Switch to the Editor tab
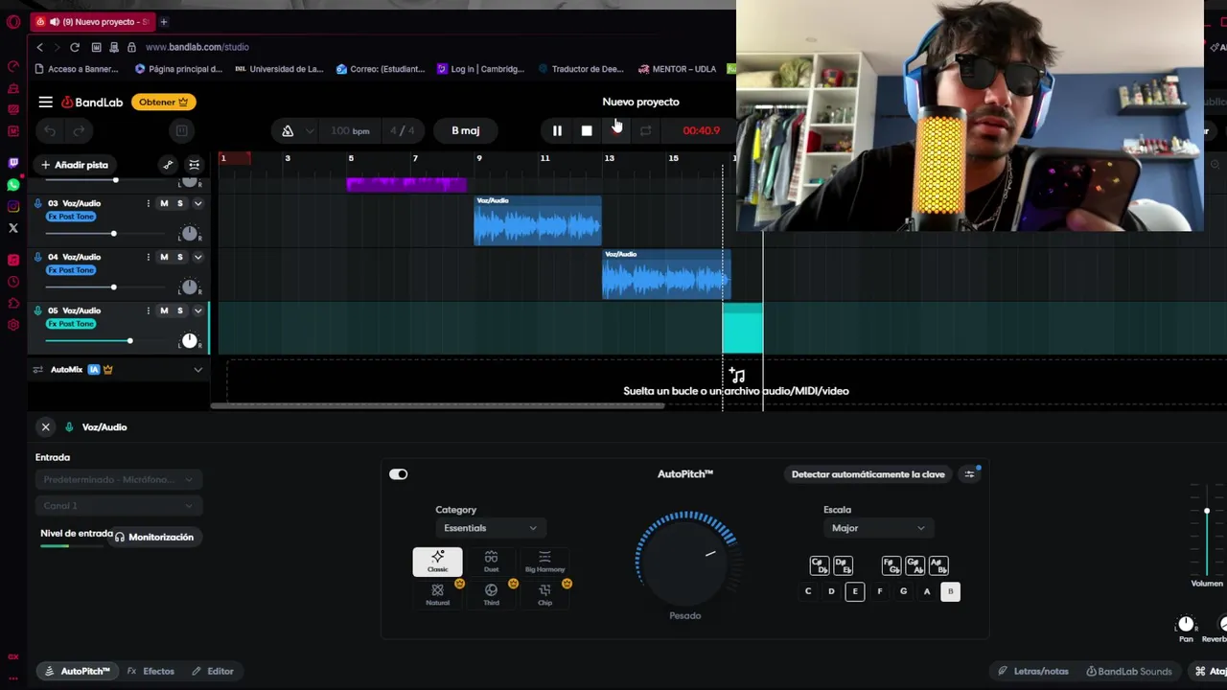 213,671
